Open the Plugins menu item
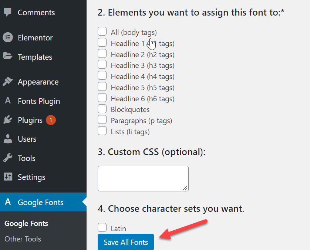310x250 pixels. 43,120
